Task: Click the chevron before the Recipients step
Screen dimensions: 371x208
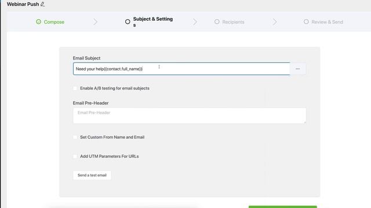Action: [195, 22]
